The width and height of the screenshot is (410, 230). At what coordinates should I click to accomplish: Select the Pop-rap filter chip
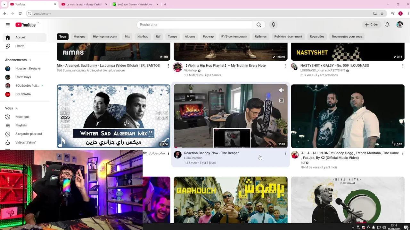click(x=208, y=36)
